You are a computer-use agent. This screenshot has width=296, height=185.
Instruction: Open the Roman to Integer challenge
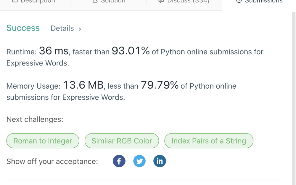pos(43,141)
